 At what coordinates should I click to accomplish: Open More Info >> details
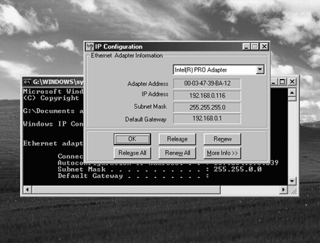click(x=222, y=153)
